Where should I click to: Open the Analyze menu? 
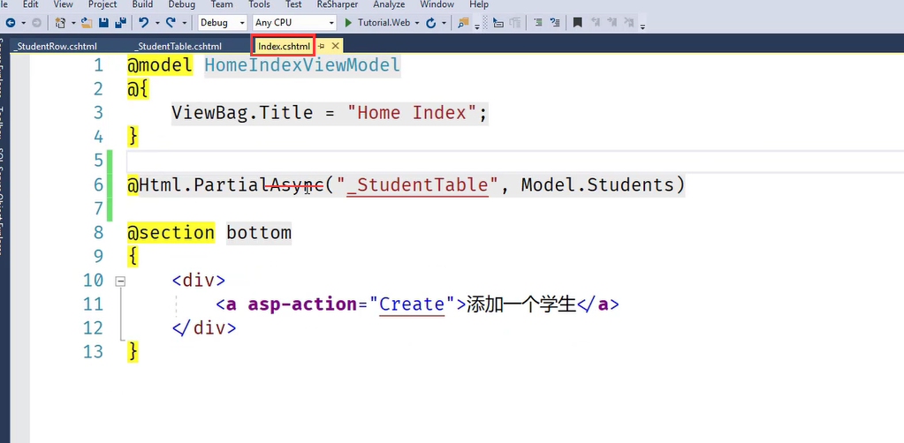[389, 4]
